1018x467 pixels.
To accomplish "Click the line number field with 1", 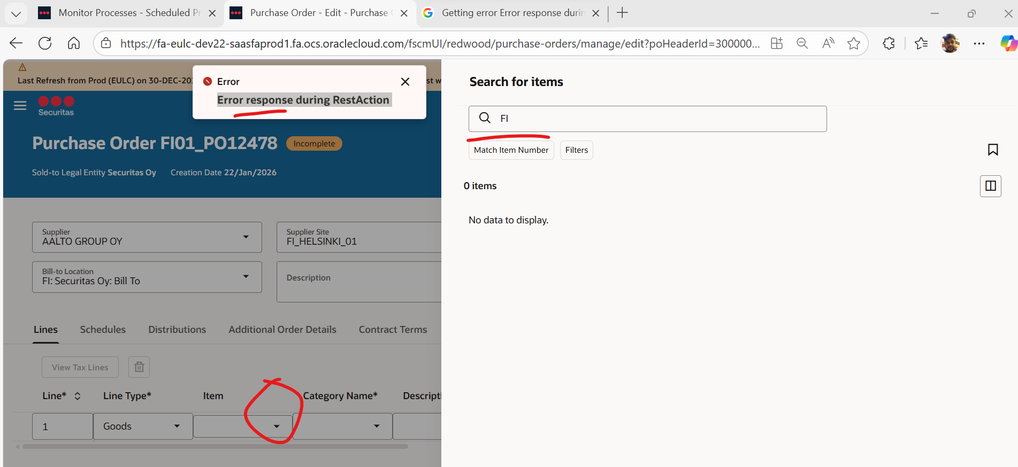I will tap(62, 426).
